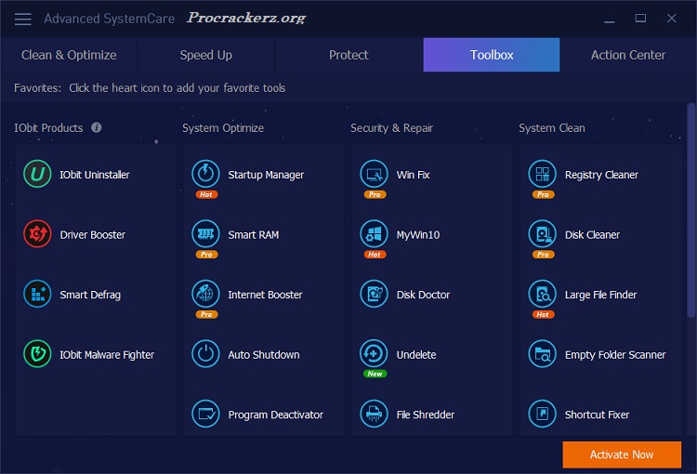Click the Auto Shutdown power icon
Viewport: 697px width, 474px height.
click(x=205, y=354)
